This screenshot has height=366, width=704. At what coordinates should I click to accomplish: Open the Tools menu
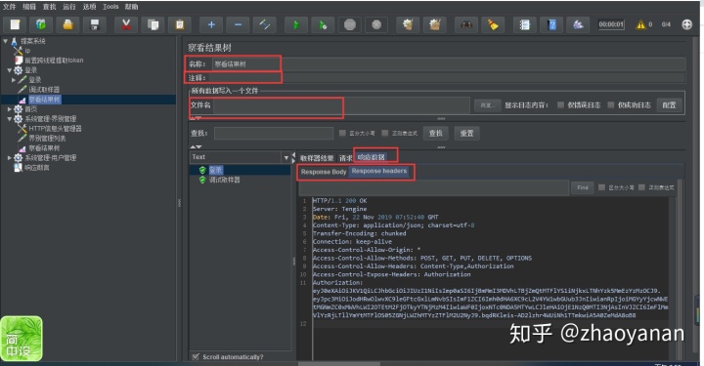[x=110, y=7]
